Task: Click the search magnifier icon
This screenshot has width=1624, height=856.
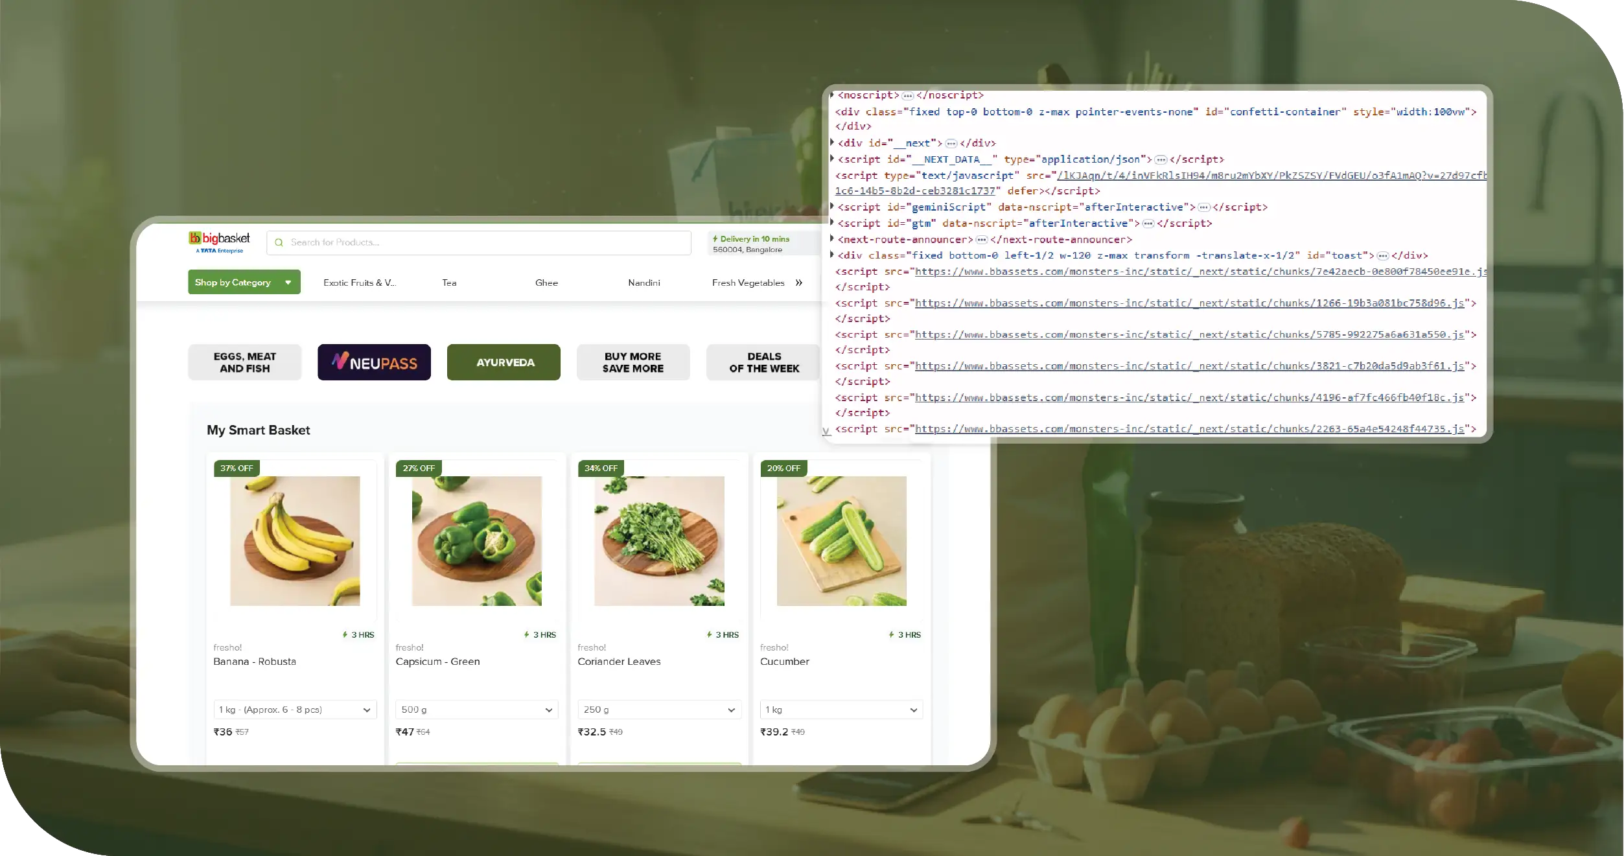Action: tap(279, 242)
